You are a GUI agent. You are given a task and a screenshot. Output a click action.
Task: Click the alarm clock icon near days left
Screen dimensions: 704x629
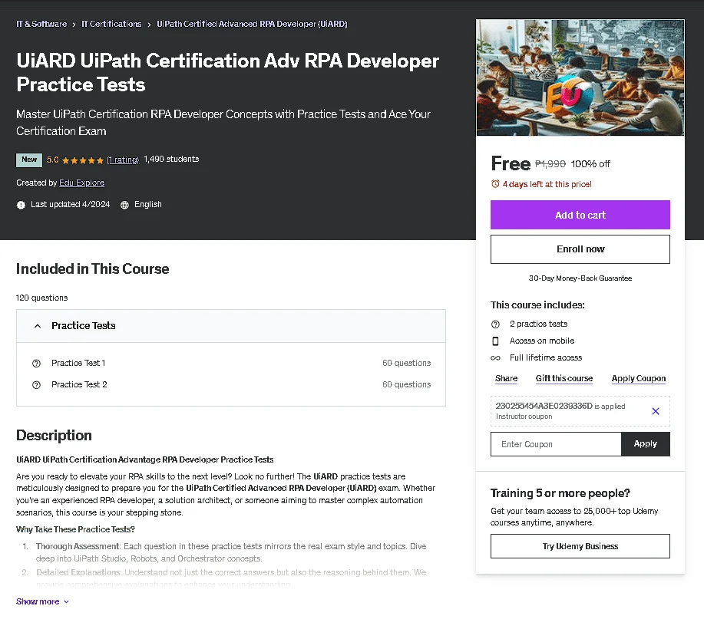coord(495,184)
